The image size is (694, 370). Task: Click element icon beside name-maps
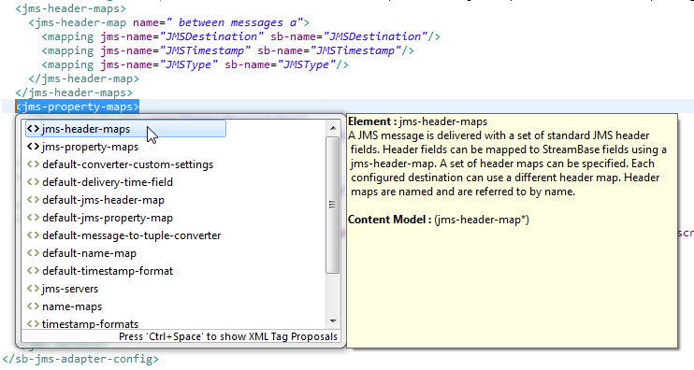[x=33, y=306]
